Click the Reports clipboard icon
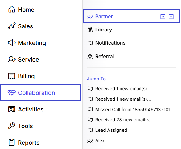 point(11,142)
